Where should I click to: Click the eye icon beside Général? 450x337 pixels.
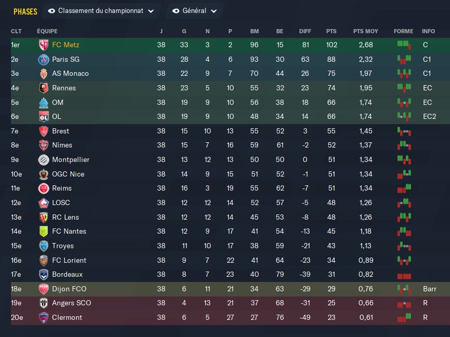(x=176, y=11)
